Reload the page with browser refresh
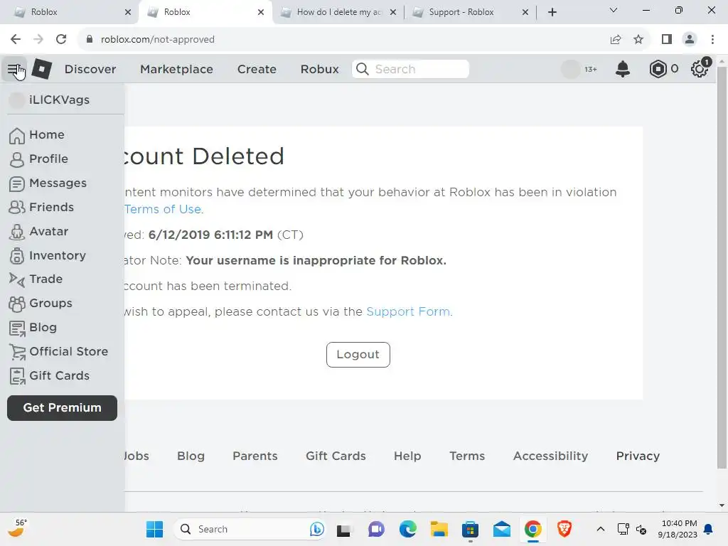Image resolution: width=728 pixels, height=546 pixels. pyautogui.click(x=61, y=40)
